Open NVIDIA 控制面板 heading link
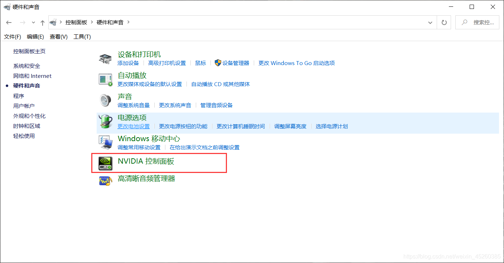This screenshot has width=504, height=263. 146,161
